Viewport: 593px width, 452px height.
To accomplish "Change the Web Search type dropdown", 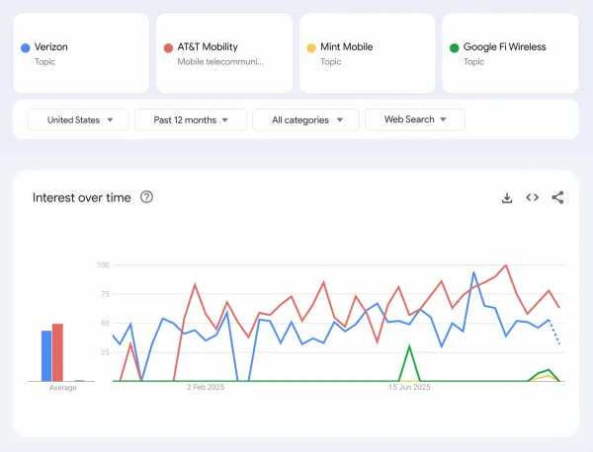I will coord(414,119).
